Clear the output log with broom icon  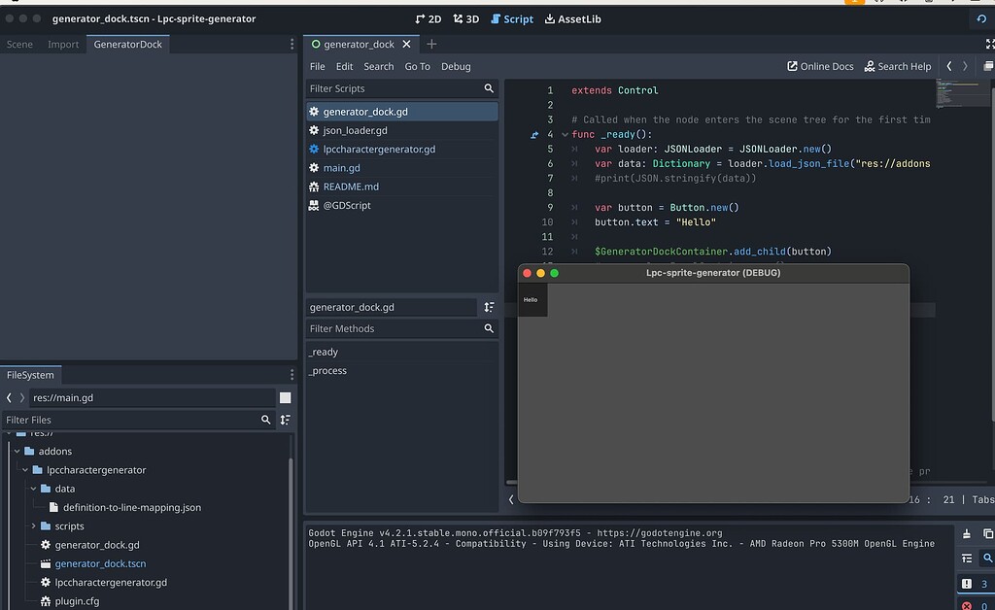967,534
